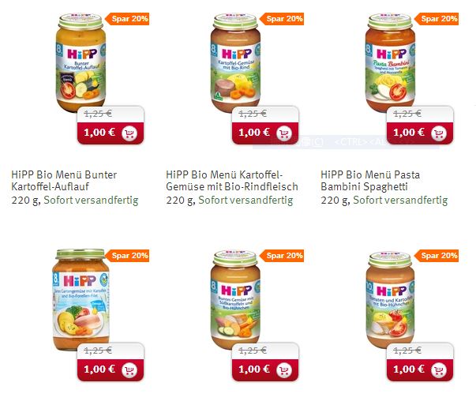
Task: Add Pasta Bambini Spaghetti to cart
Action: pyautogui.click(x=439, y=133)
